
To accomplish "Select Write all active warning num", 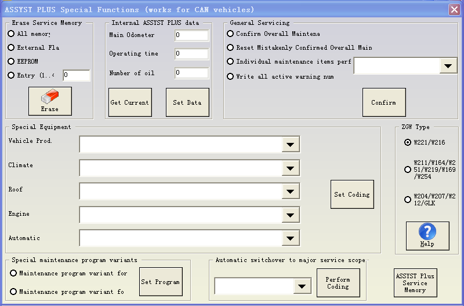I will coord(230,76).
